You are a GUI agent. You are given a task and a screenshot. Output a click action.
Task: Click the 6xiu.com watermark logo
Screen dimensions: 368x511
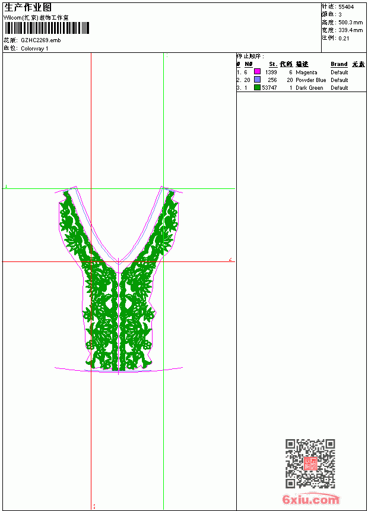[x=310, y=499]
